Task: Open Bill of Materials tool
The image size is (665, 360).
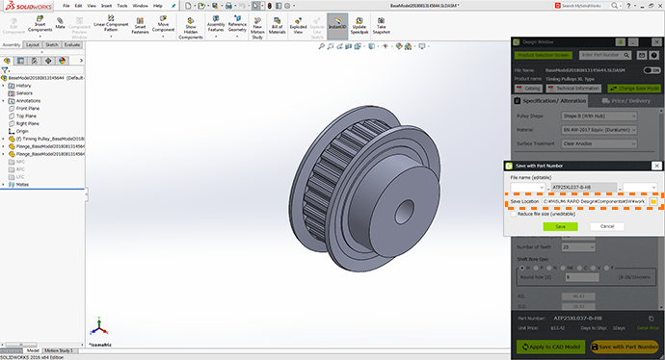Action: 277,26
